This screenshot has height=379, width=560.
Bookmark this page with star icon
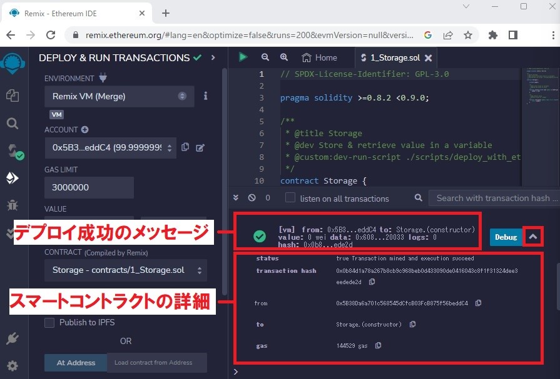[x=468, y=35]
